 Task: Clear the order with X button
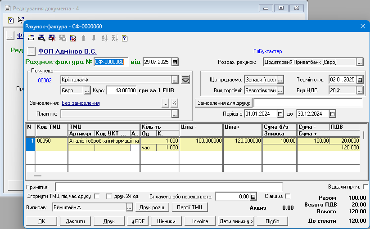coord(175,103)
